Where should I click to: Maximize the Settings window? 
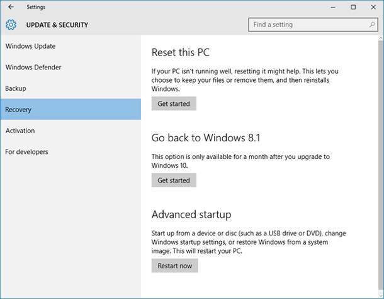coord(353,7)
